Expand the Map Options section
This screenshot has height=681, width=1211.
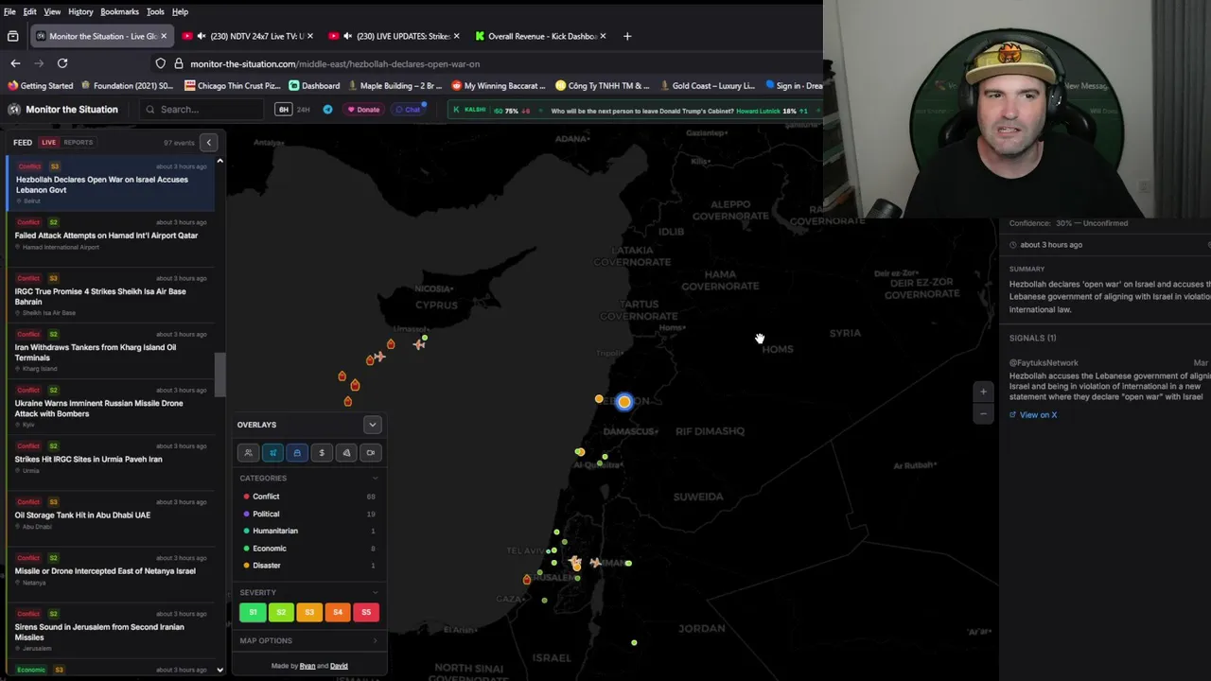point(375,641)
